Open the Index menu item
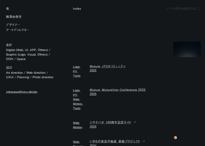This screenshot has width=205, height=146. (77, 9)
